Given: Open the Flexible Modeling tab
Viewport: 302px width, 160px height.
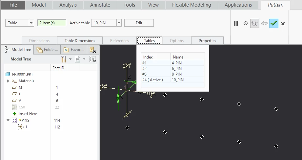Looking at the screenshot, I should [x=191, y=5].
